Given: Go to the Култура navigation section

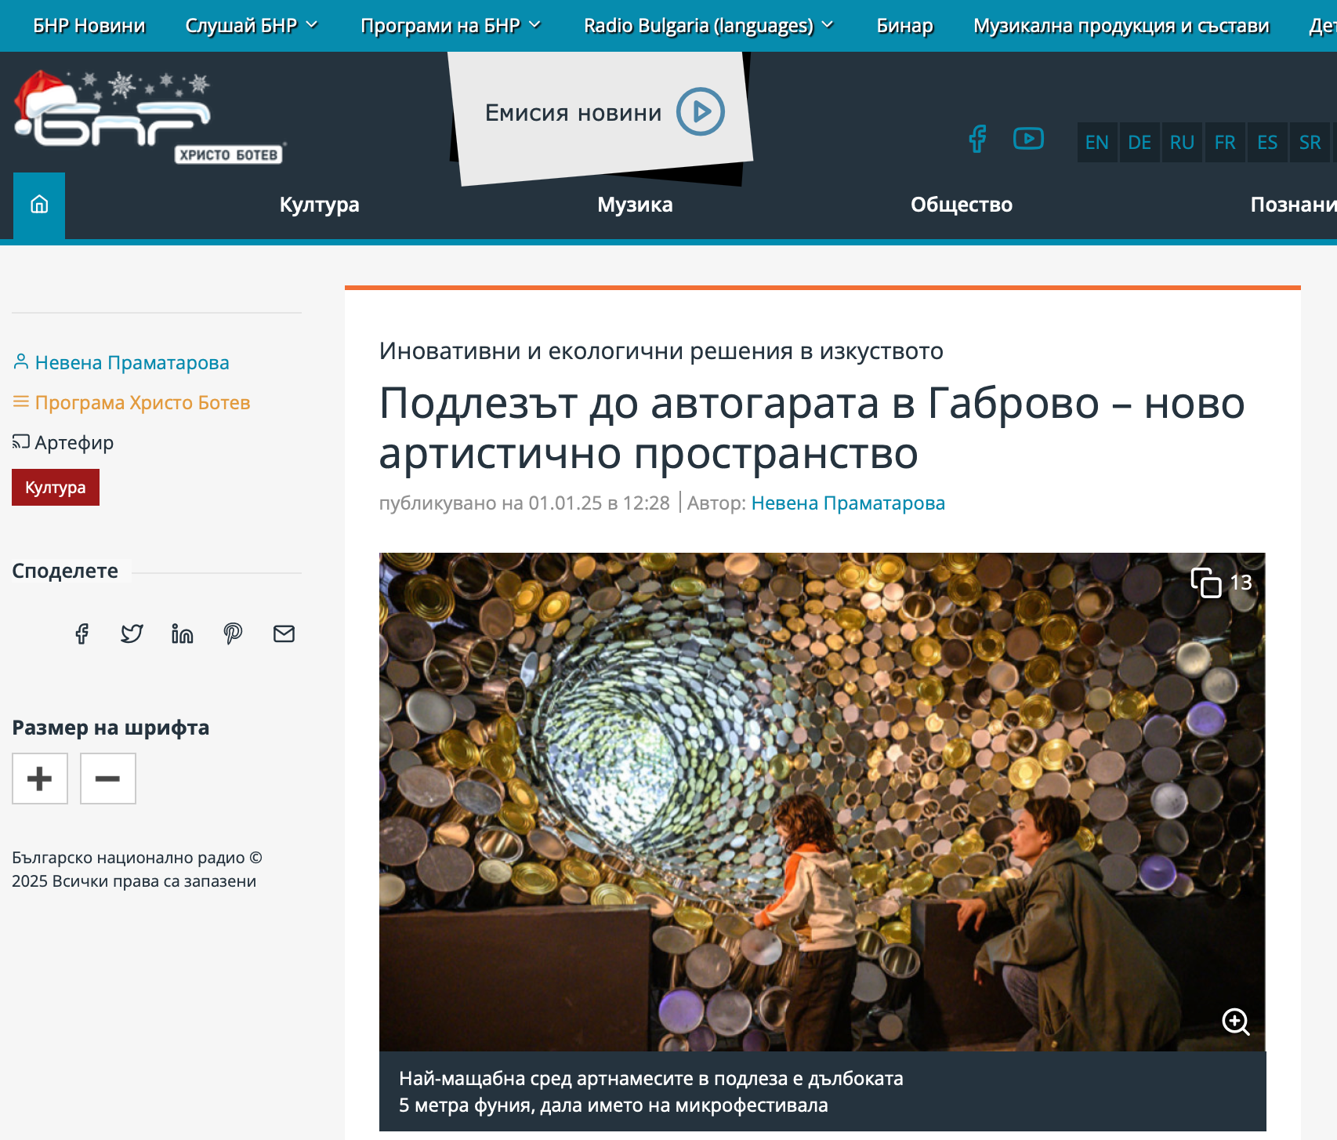Looking at the screenshot, I should [319, 205].
